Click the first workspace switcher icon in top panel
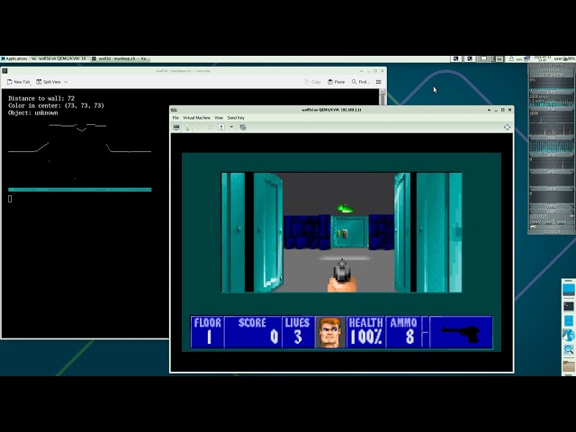This screenshot has height=432, width=576. coord(456,58)
